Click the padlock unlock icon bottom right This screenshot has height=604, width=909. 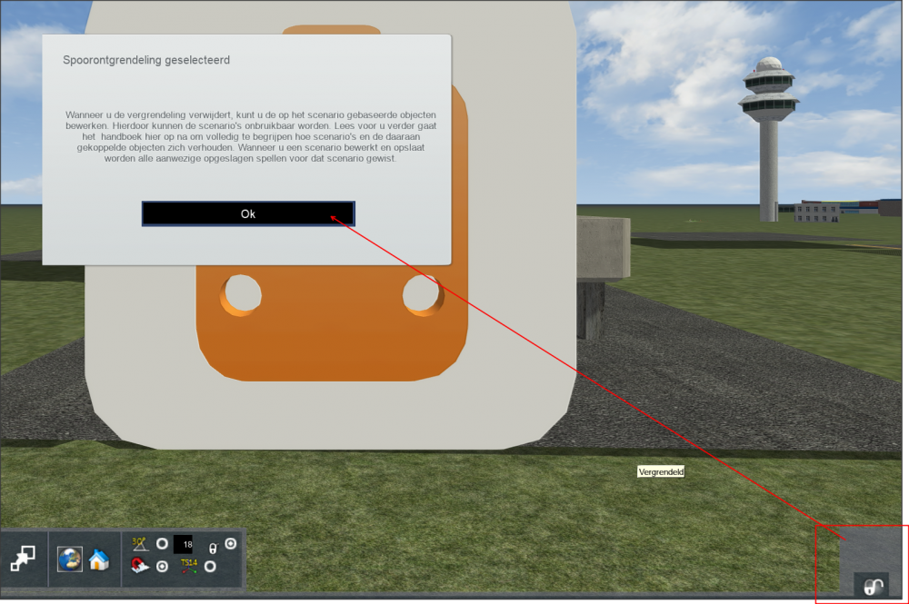pos(874,586)
